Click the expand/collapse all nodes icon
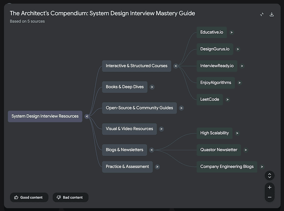This screenshot has width=284, height=211. (269, 176)
